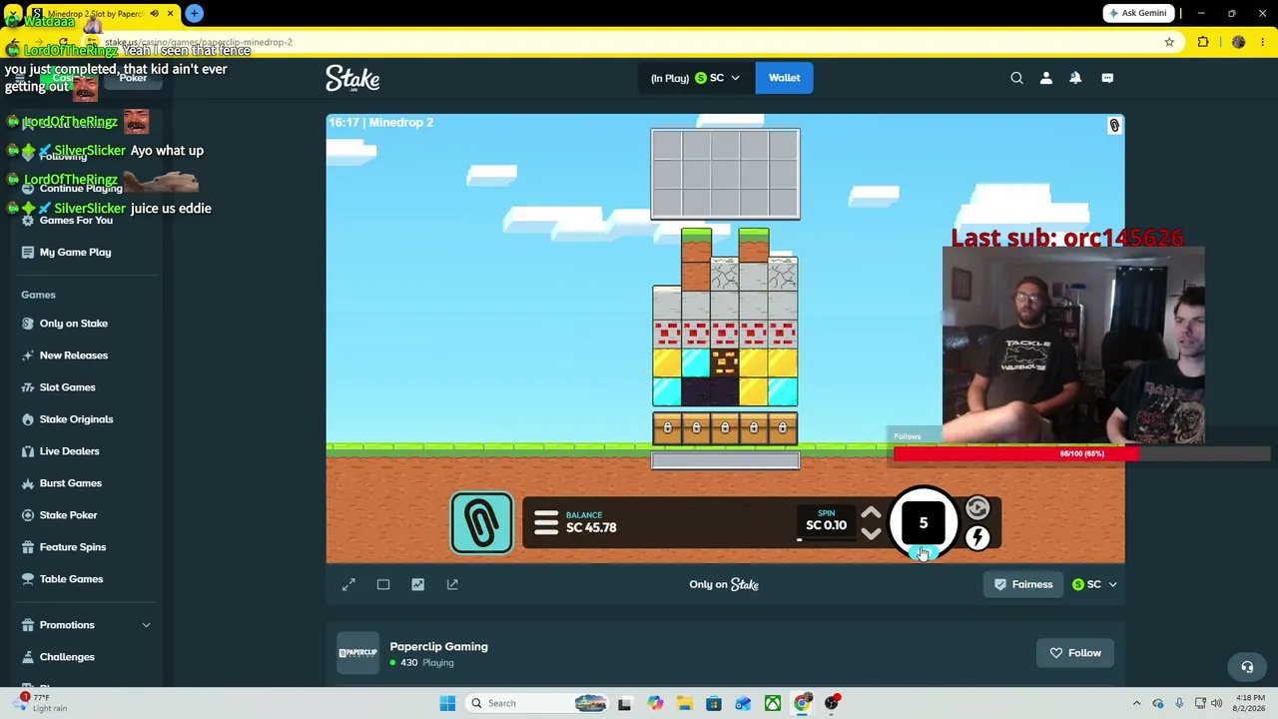This screenshot has height=719, width=1278.
Task: Open Burst Games category
Action: click(x=70, y=483)
